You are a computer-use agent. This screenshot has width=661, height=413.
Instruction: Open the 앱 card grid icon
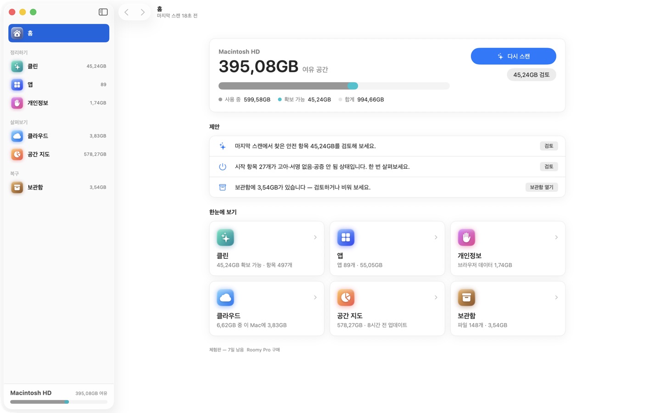click(346, 237)
